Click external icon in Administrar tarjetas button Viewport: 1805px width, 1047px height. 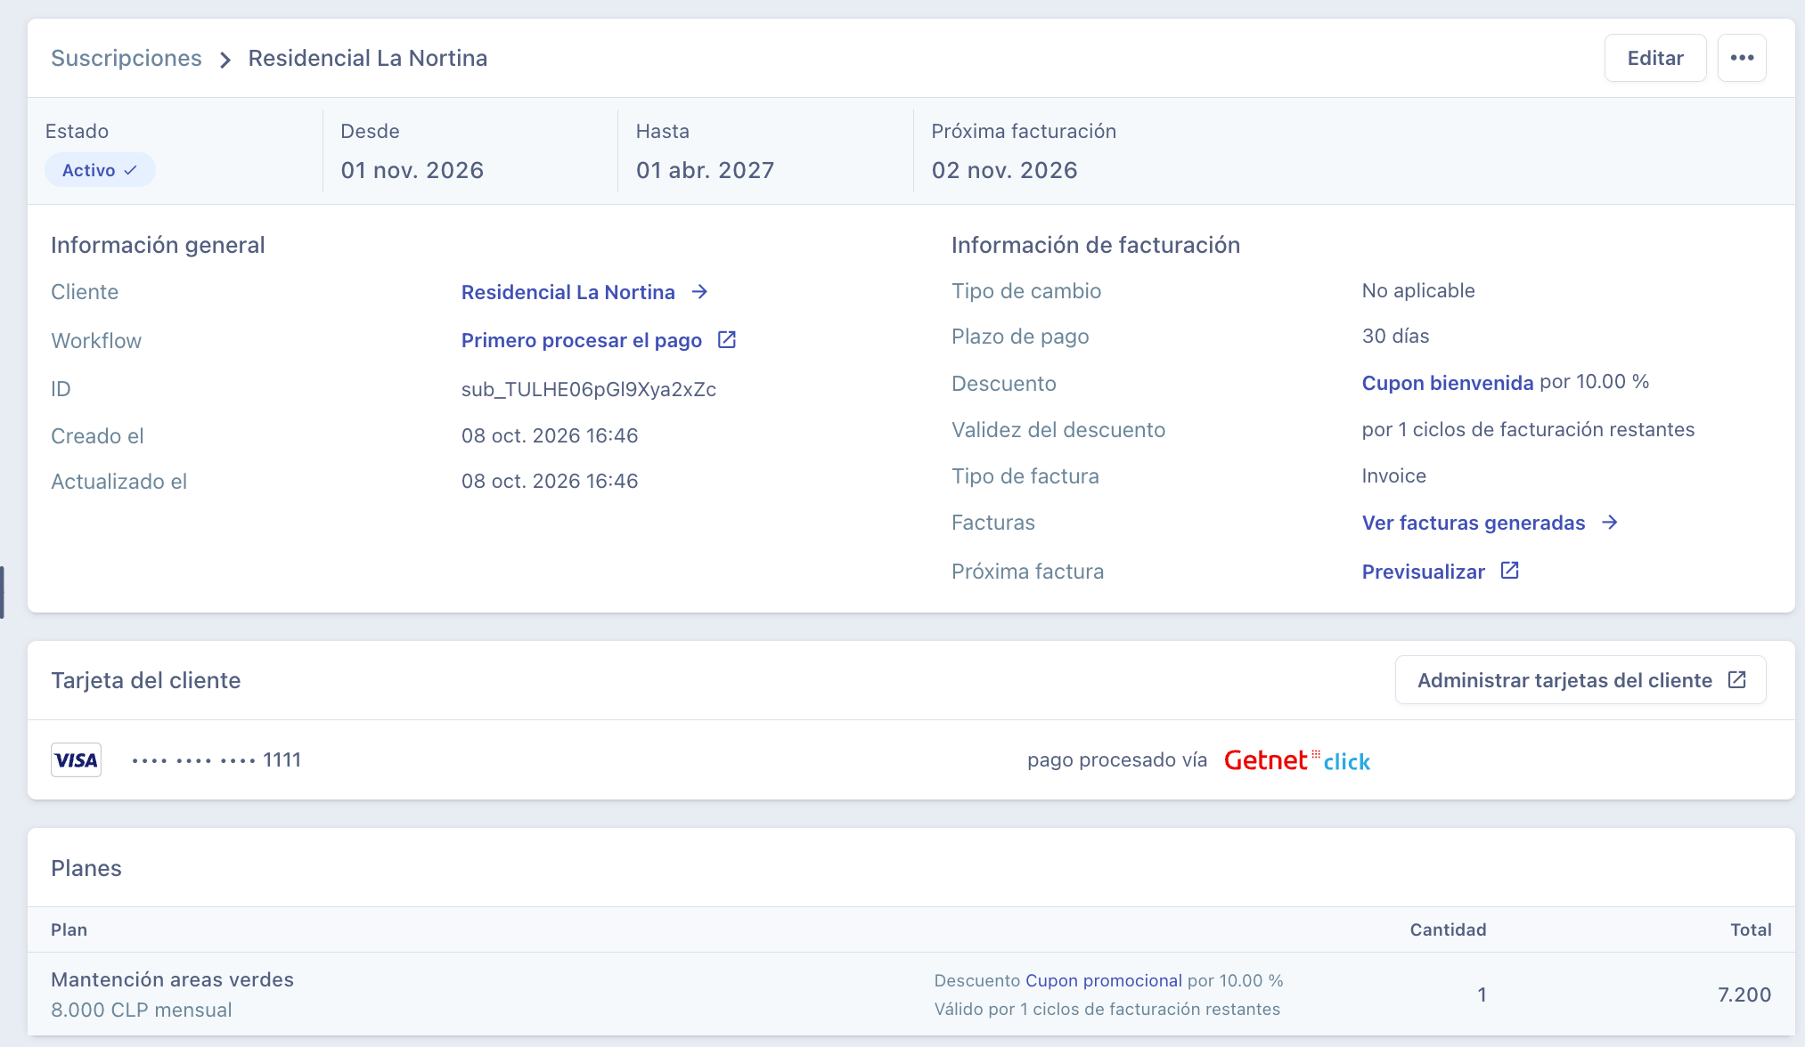tap(1737, 679)
